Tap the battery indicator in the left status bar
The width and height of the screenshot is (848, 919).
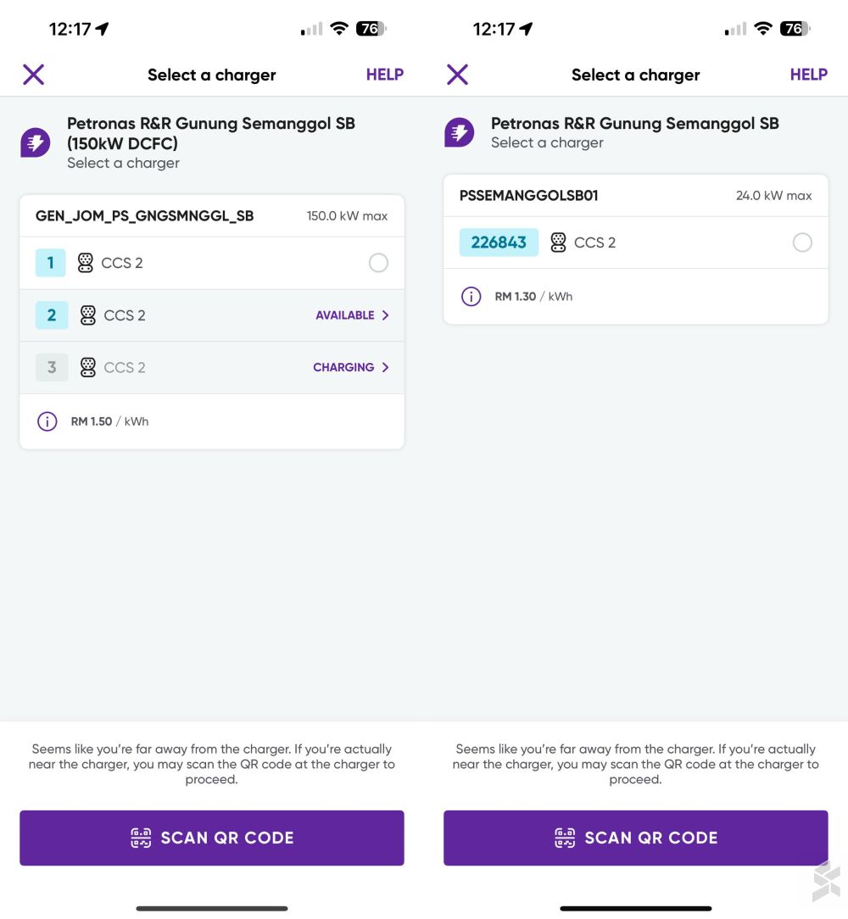point(371,29)
